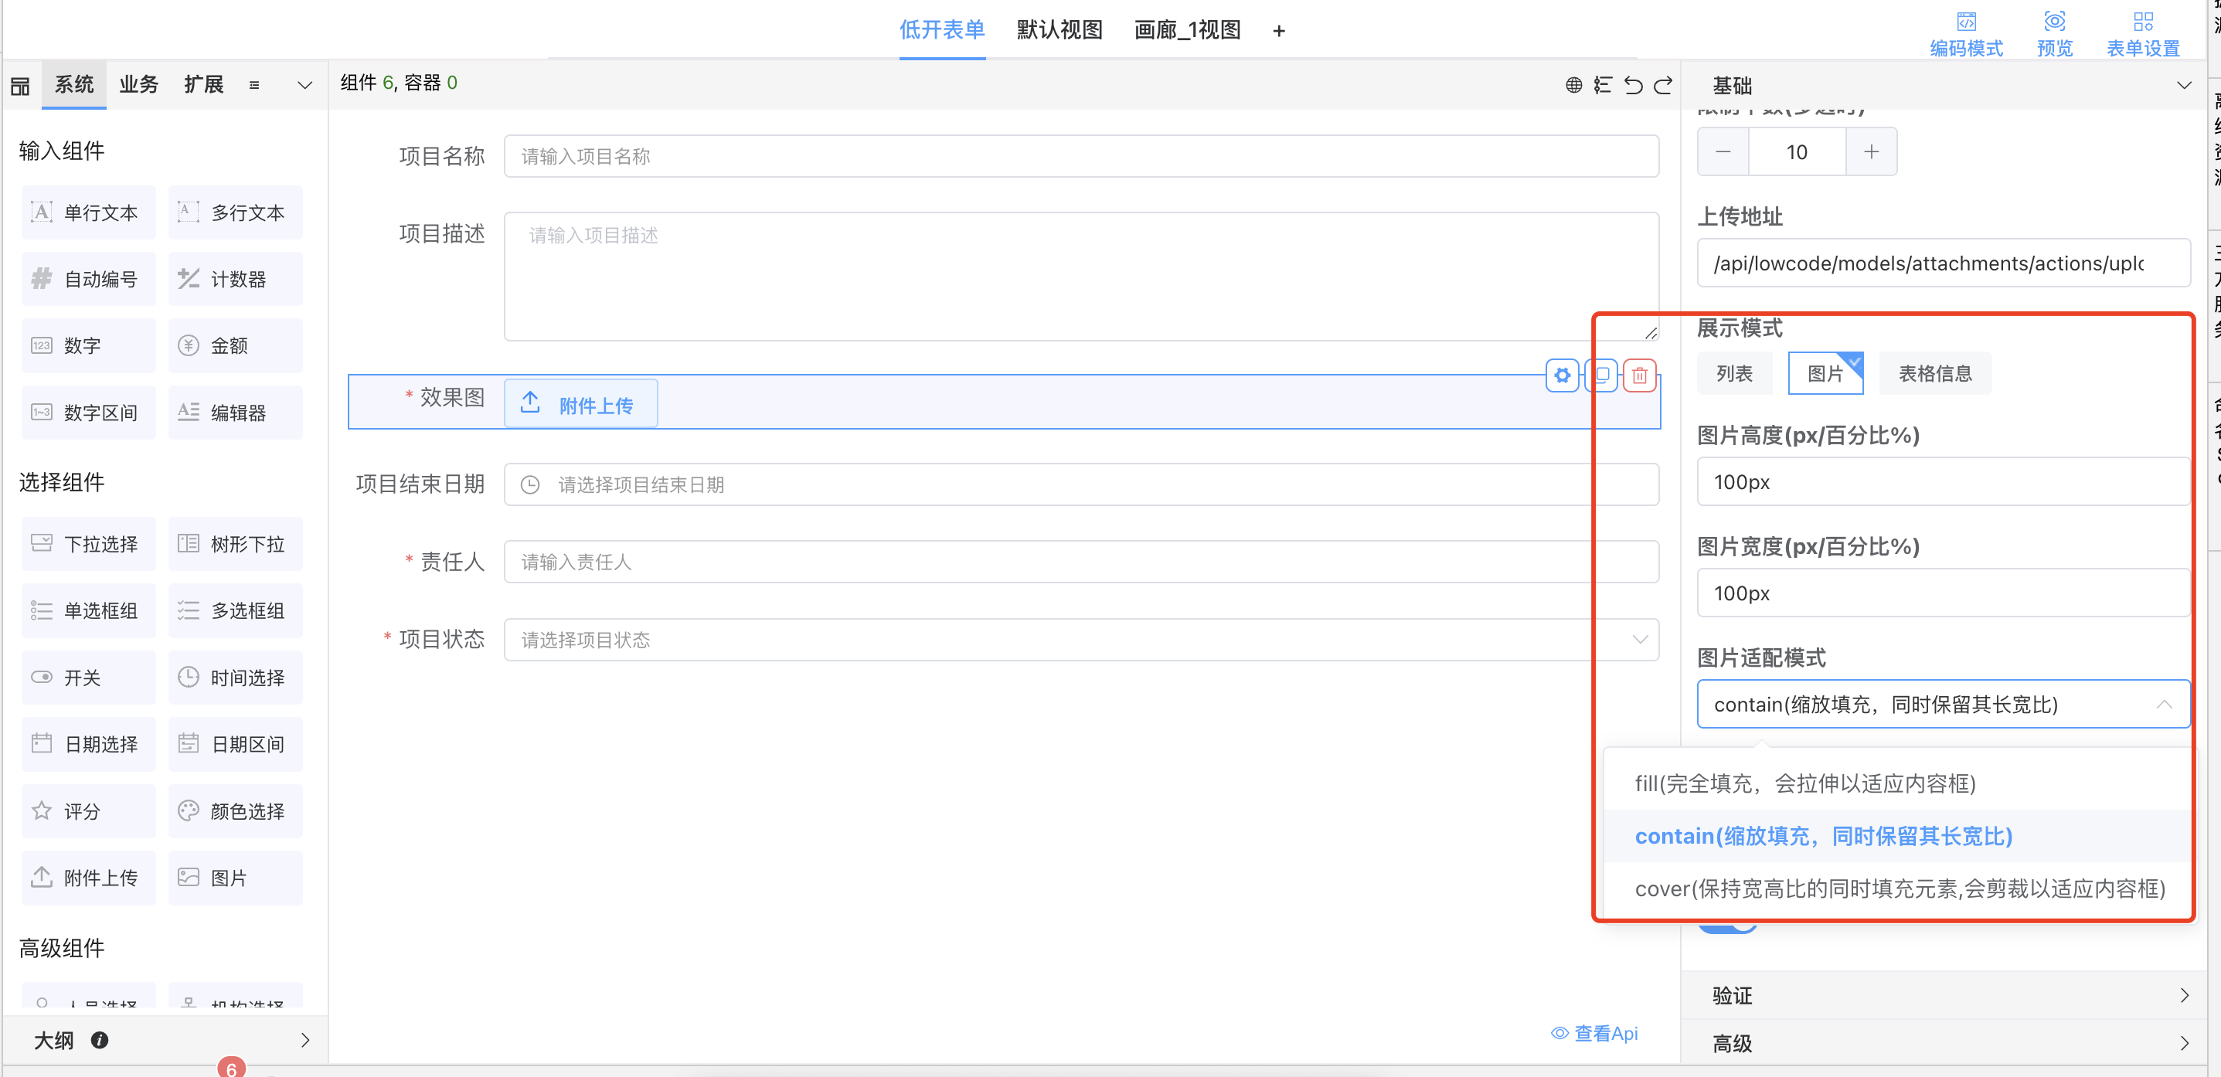This screenshot has width=2221, height=1077.
Task: Select 表格信息 display mode
Action: point(1935,373)
